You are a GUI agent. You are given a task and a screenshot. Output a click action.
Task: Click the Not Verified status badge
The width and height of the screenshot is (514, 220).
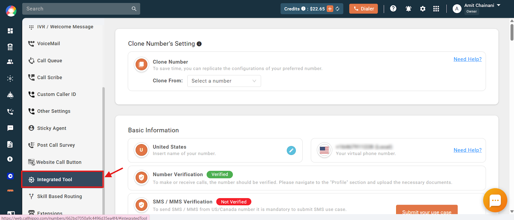(234, 202)
